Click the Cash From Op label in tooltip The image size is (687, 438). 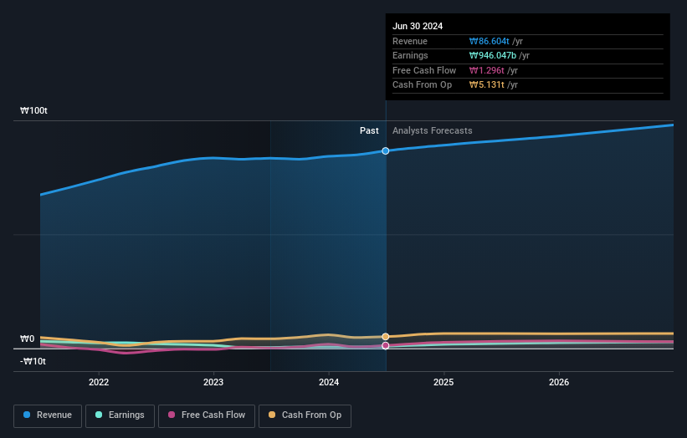tap(422, 85)
